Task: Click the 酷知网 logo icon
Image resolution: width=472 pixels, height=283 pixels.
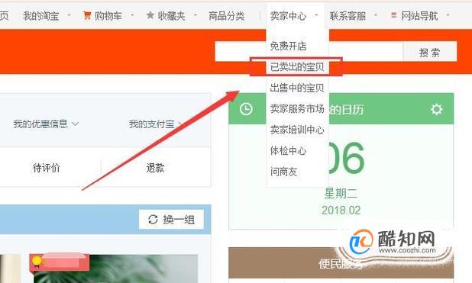Action: (x=360, y=242)
